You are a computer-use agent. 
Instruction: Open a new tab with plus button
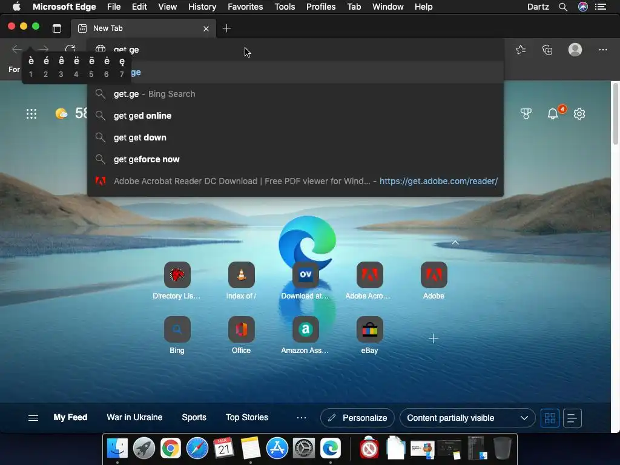click(x=226, y=28)
